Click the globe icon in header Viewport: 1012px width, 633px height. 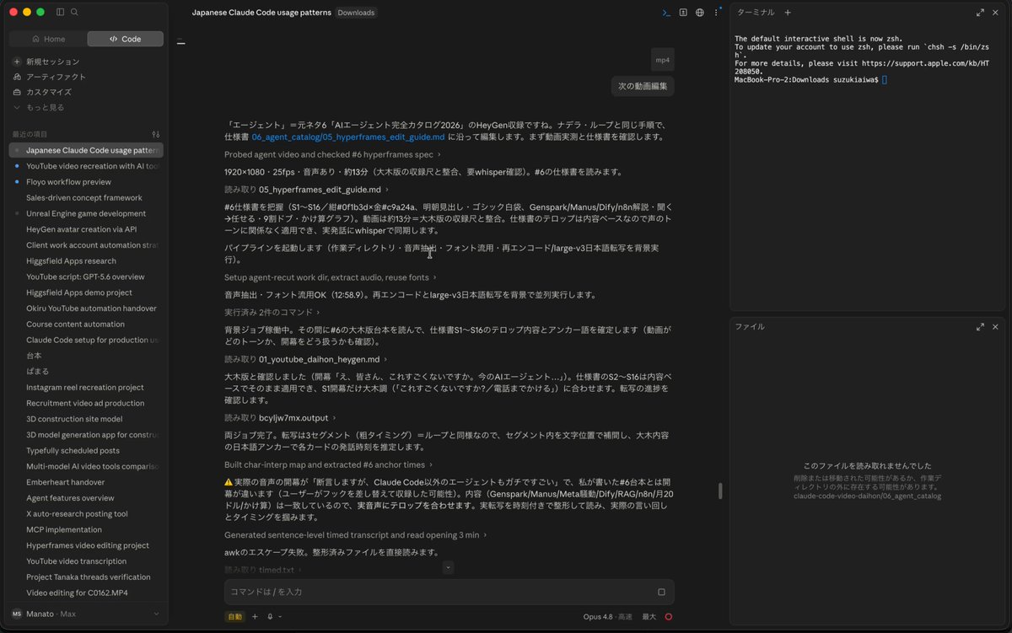point(699,13)
